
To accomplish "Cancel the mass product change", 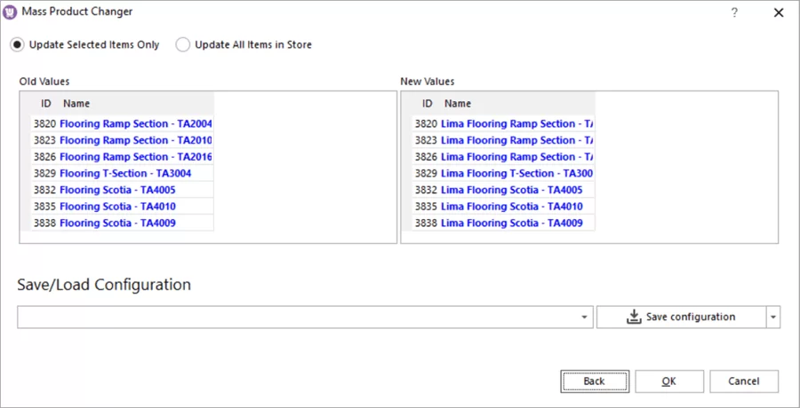I will (x=744, y=381).
